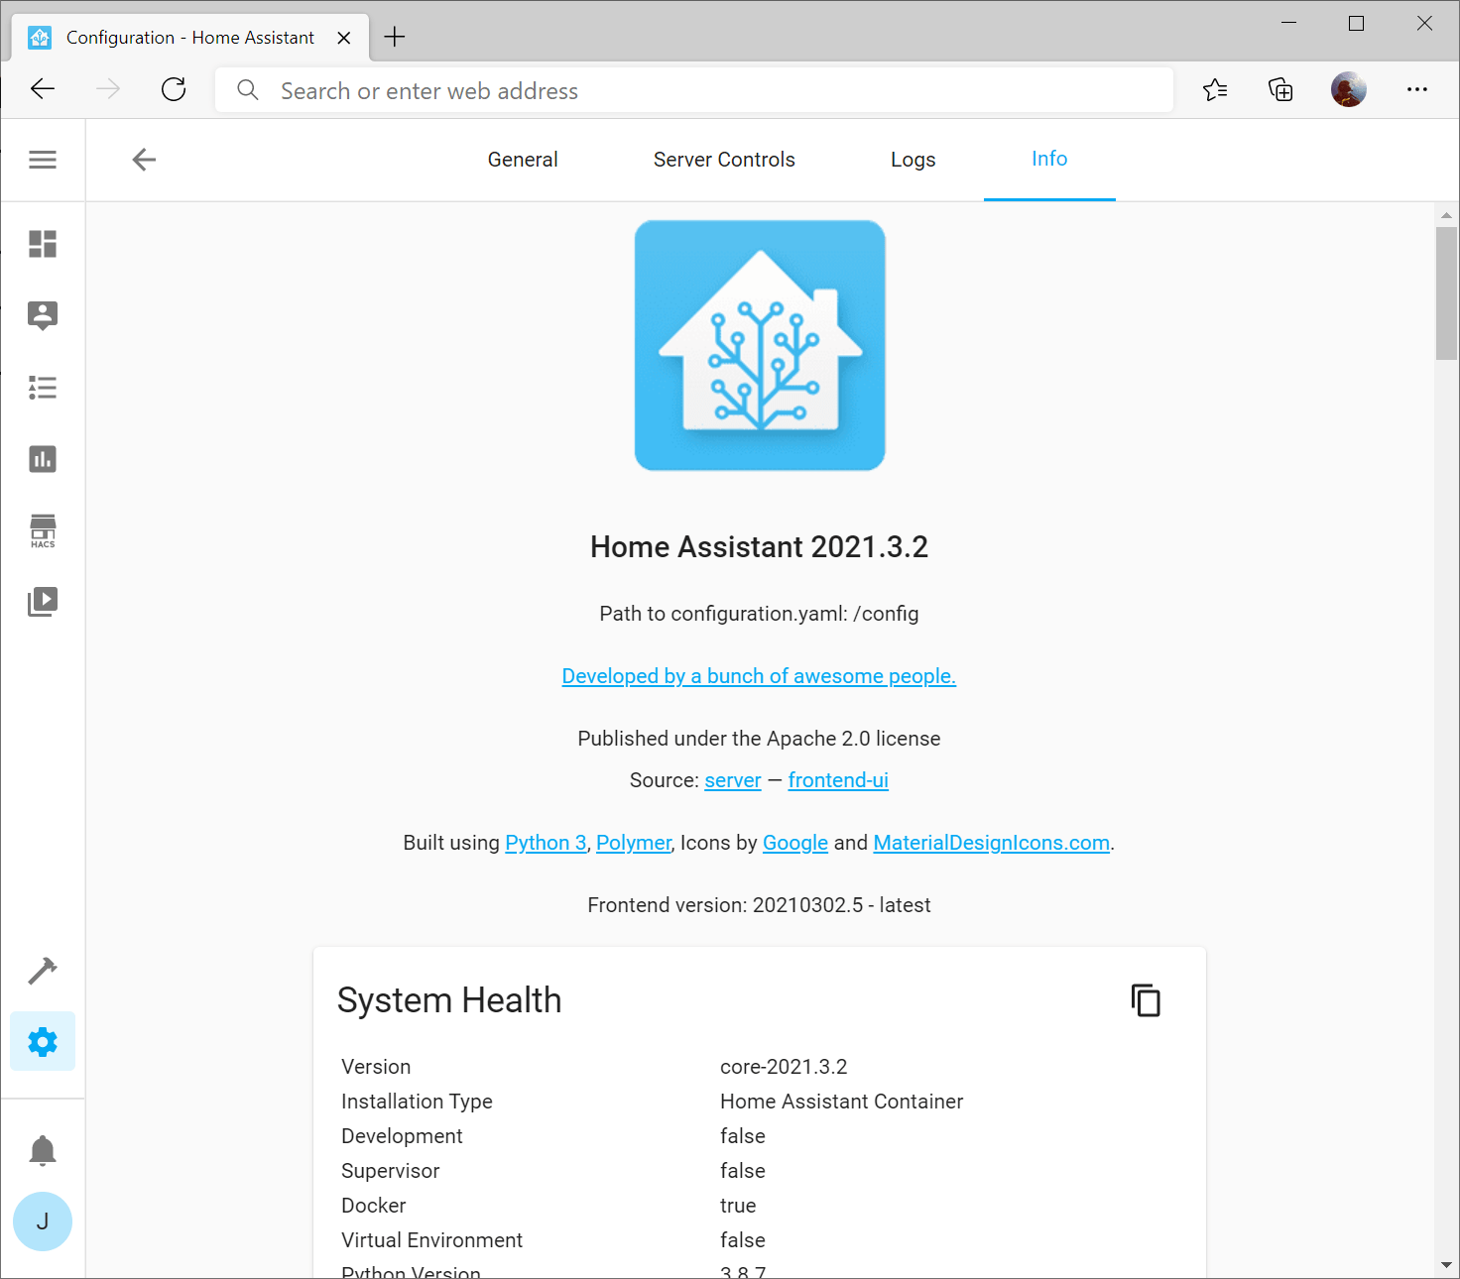Switch to the Server Controls tab
Viewport: 1460px width, 1279px height.
pos(724,159)
